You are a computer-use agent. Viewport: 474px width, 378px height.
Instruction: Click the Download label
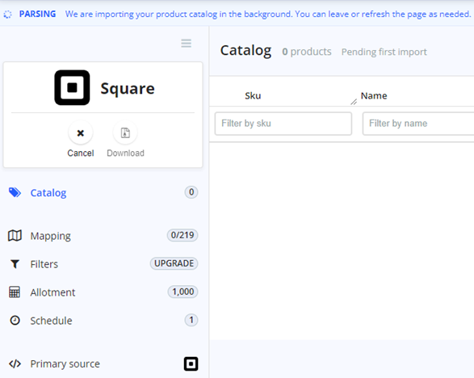125,153
